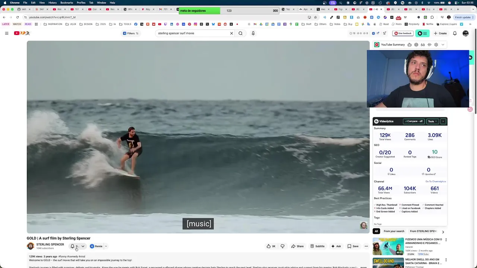Click YouTube Summary robot AI icon
This screenshot has width=477, height=268.
pos(409,45)
